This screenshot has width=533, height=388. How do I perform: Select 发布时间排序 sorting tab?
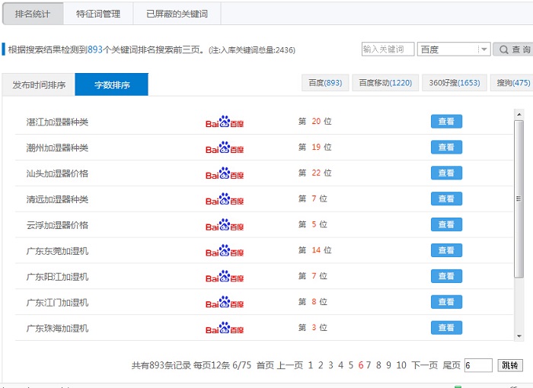pos(39,85)
